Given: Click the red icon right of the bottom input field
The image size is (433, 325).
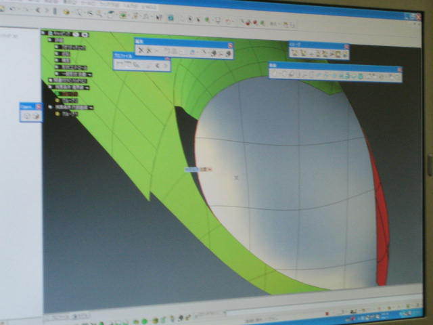Looking at the screenshot, I should [x=327, y=313].
